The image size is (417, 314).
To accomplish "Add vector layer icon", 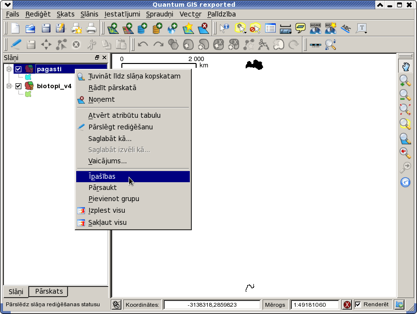I will pos(113,28).
